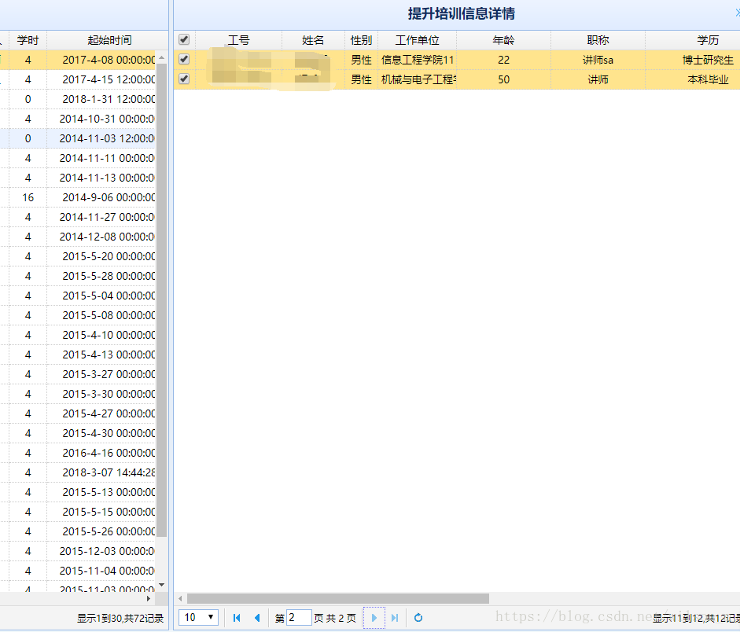Select cell 机械与电子工程
The image size is (740, 632).
418,79
